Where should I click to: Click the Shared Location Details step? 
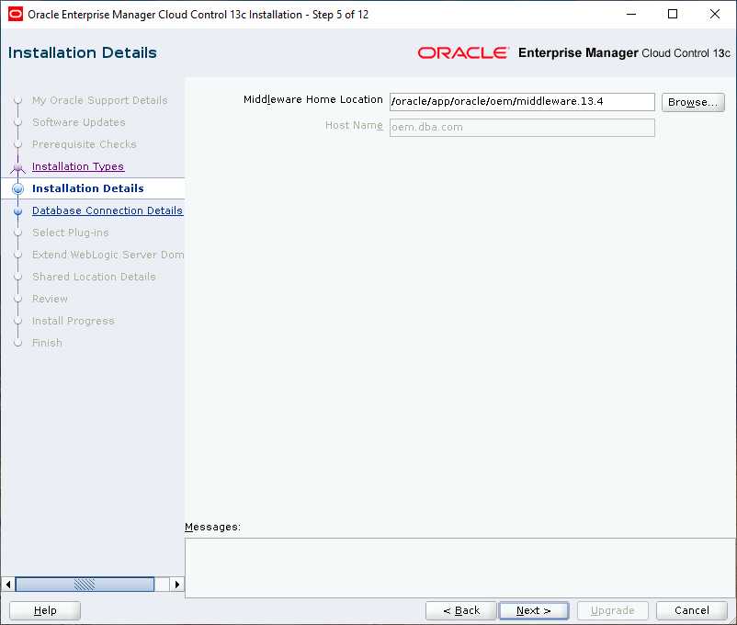[x=94, y=277]
